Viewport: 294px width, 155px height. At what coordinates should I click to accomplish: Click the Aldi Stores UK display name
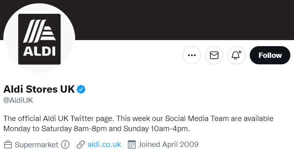pos(39,89)
